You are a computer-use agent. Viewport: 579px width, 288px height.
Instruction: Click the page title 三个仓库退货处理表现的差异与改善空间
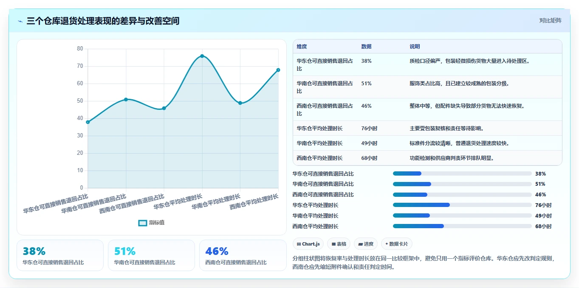click(x=103, y=21)
